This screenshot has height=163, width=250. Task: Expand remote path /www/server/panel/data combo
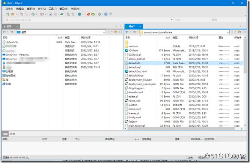click(x=228, y=33)
